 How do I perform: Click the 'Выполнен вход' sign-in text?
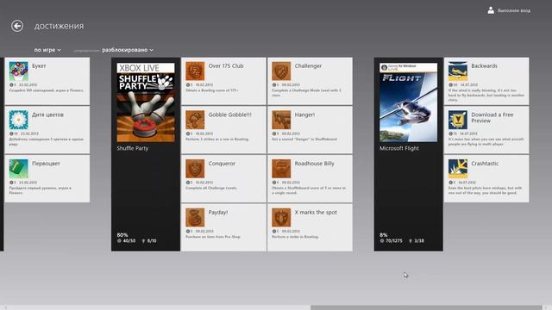pyautogui.click(x=514, y=11)
